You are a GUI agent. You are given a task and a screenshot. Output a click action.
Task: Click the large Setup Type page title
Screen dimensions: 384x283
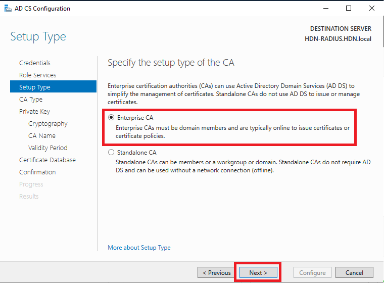pos(38,37)
